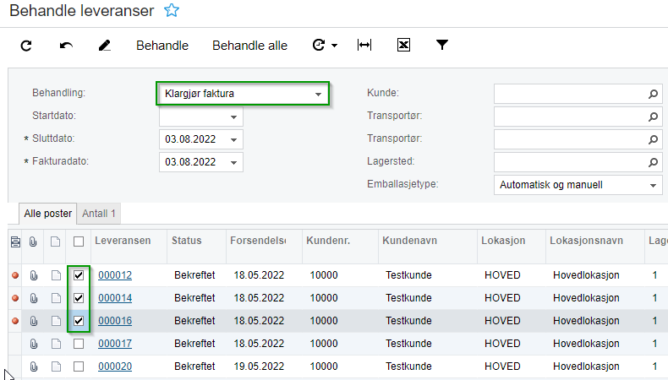Image resolution: width=668 pixels, height=380 pixels.
Task: Check the checkbox for leveranse 000017
Action: click(79, 344)
